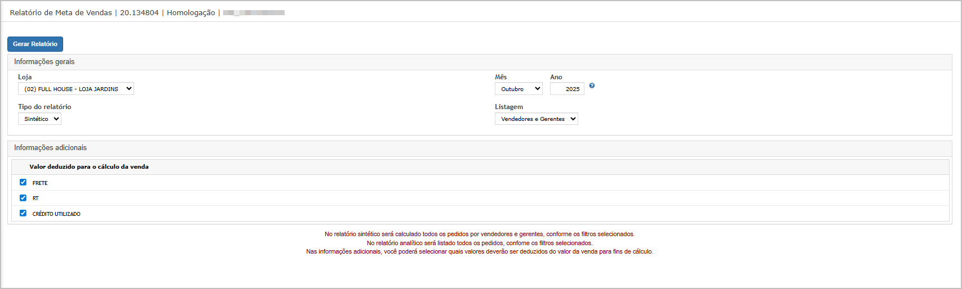Screen dimensions: 962x289
Task: Click the red note about relatório sintético
Action: coord(479,234)
